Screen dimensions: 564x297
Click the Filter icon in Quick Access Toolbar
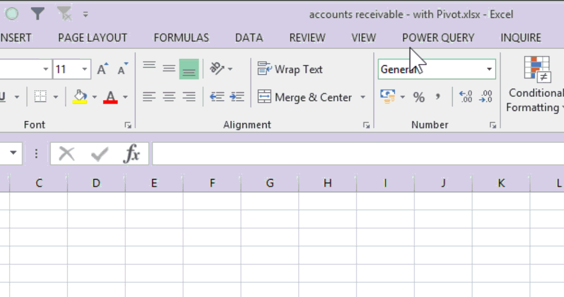click(38, 14)
